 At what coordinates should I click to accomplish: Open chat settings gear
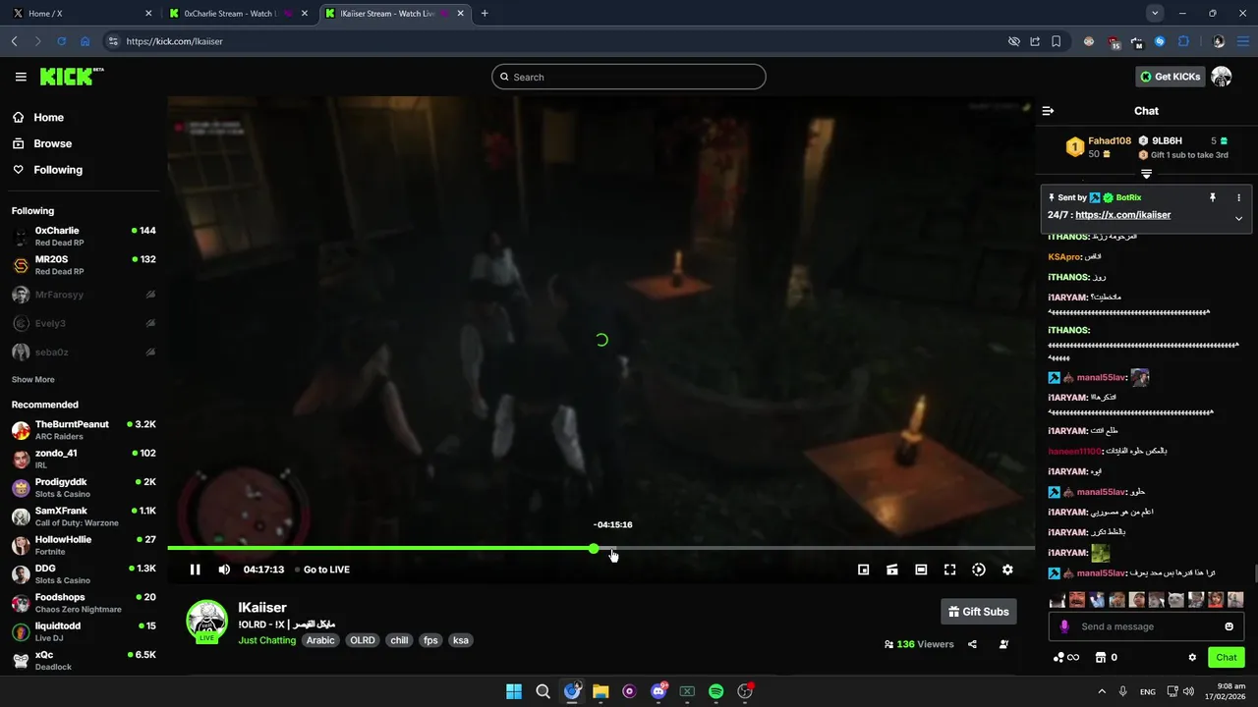point(1192,657)
